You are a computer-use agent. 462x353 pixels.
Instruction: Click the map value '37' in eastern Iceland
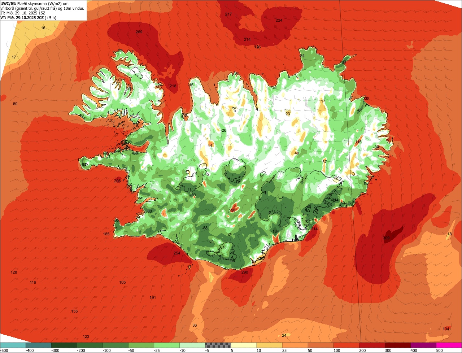pos(324,162)
